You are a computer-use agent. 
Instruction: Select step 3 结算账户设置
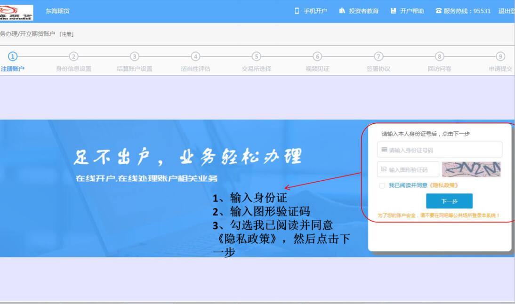[x=135, y=57]
